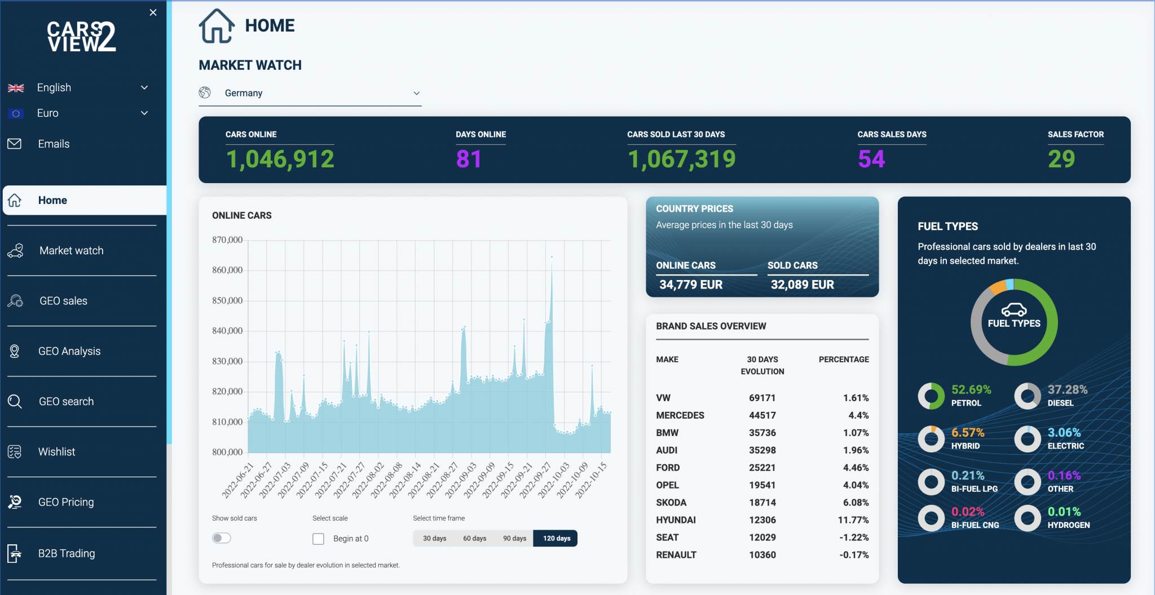Click the SEAT -1.22% percentage
This screenshot has width=1155, height=595.
[854, 538]
